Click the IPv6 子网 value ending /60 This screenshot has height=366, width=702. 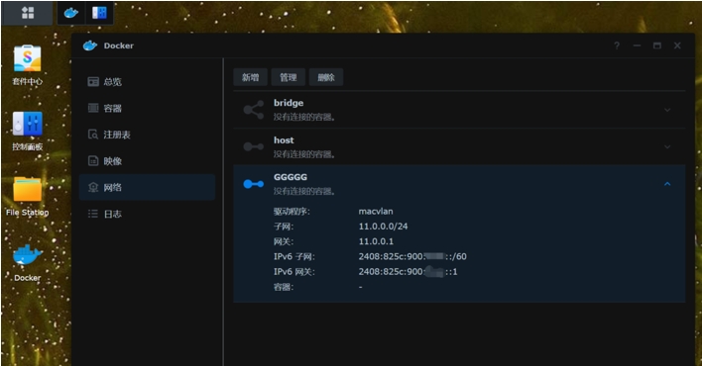(x=412, y=256)
